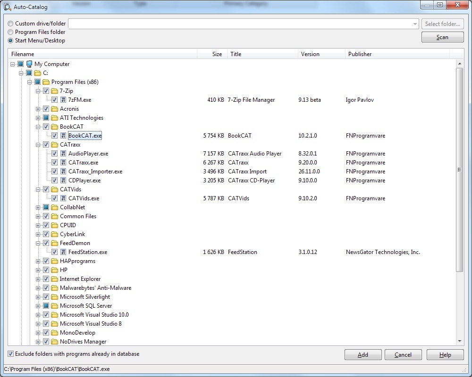Click the FeedStation.exe file icon
Viewport: 472px width, 377px height.
click(63, 252)
